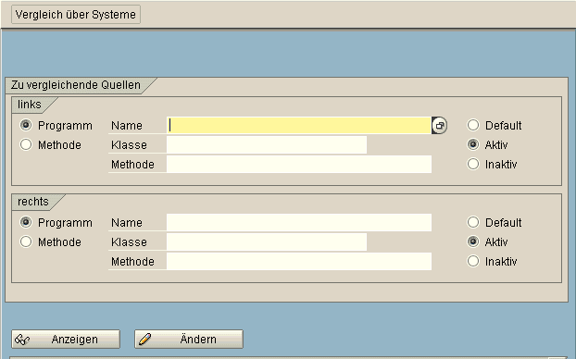The height and width of the screenshot is (359, 576).
Task: Select the Methode radio button under rechts
Action: [26, 241]
